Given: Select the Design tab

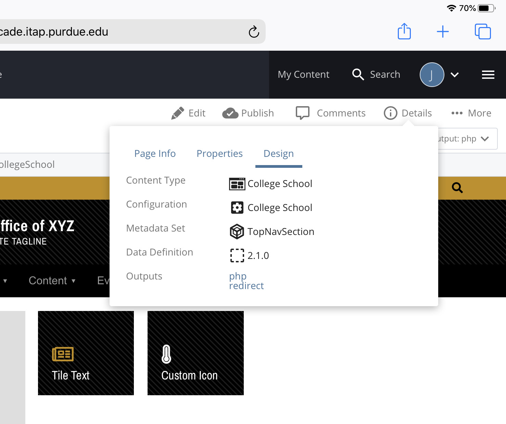Looking at the screenshot, I should (279, 153).
